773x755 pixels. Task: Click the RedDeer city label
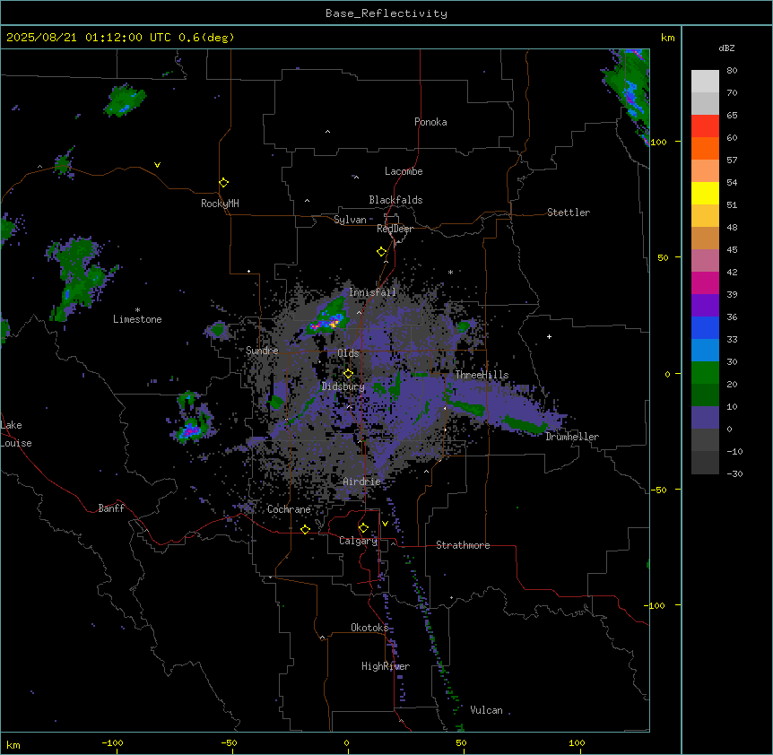395,229
